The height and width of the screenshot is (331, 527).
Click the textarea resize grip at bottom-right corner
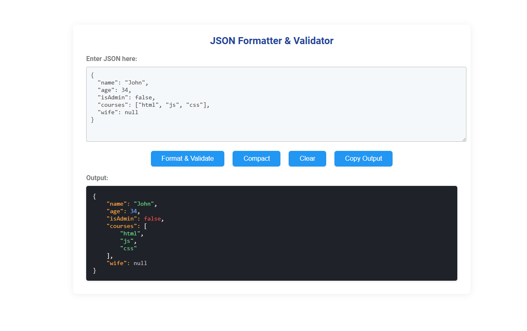(464, 139)
